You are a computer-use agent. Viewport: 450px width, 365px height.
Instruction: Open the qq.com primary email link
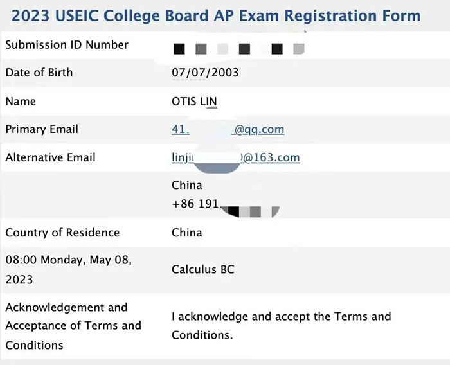(x=228, y=129)
